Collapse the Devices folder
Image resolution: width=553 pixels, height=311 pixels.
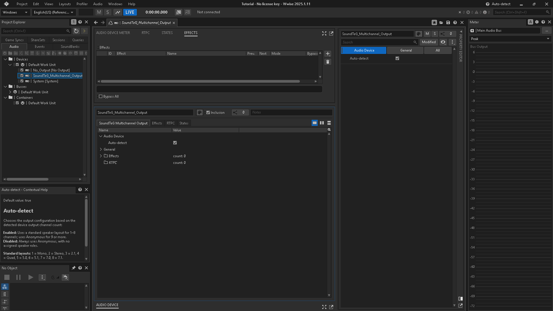[x=5, y=59]
